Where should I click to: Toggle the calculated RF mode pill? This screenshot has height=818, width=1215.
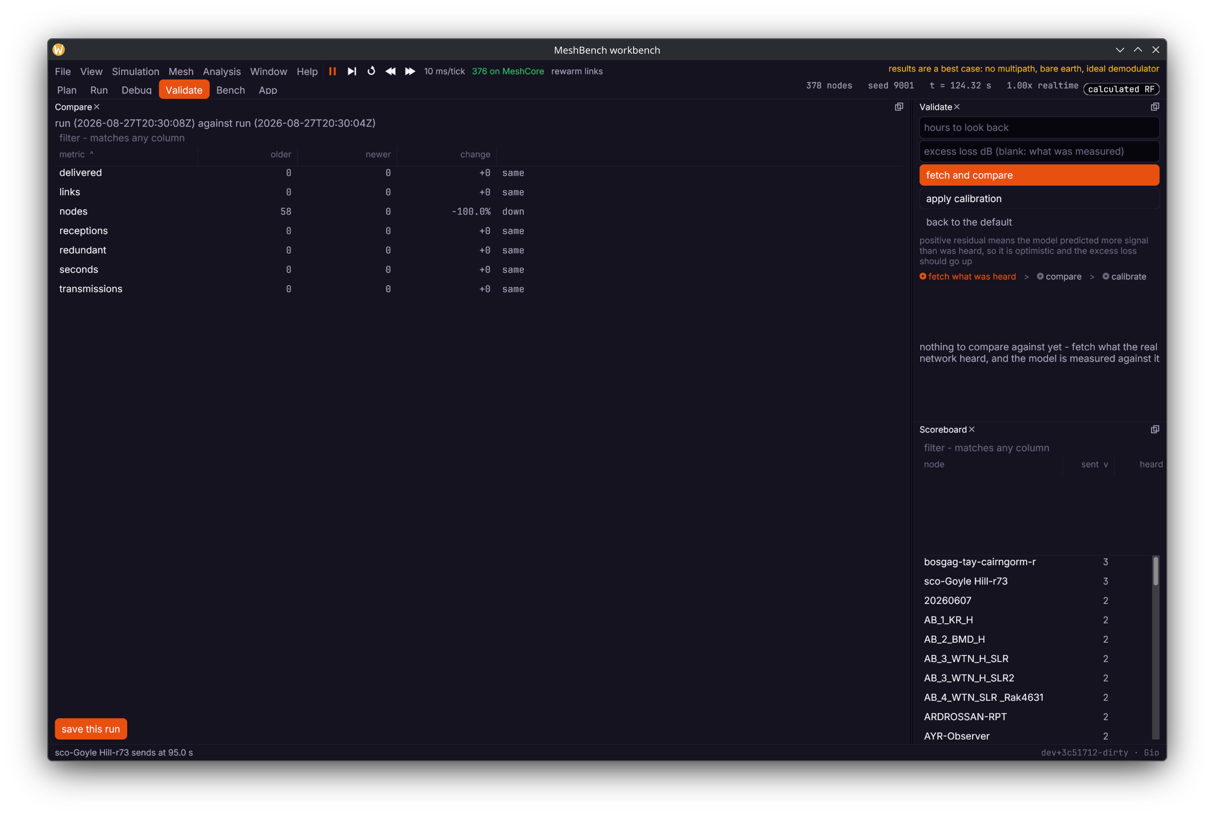pos(1121,89)
